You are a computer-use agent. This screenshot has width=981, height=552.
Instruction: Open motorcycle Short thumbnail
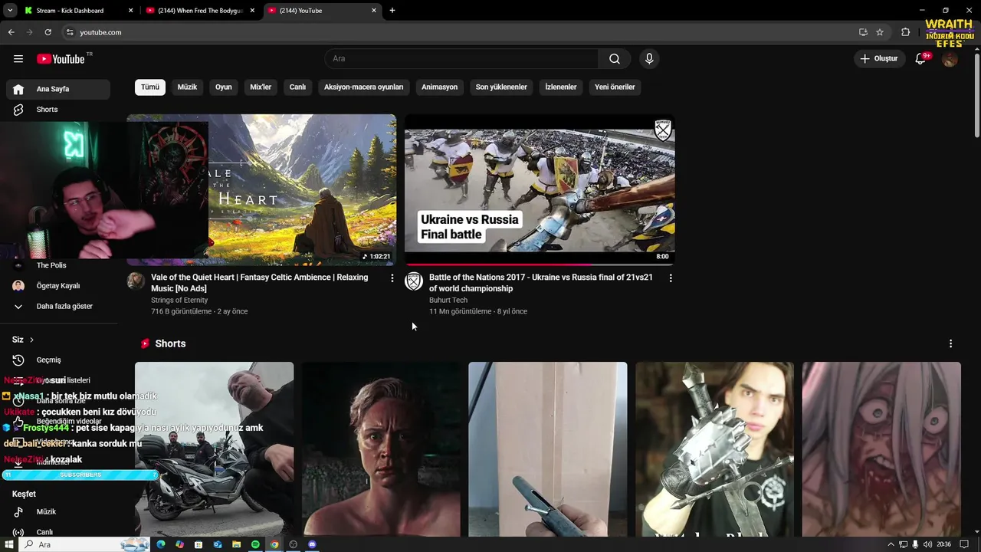pyautogui.click(x=214, y=449)
